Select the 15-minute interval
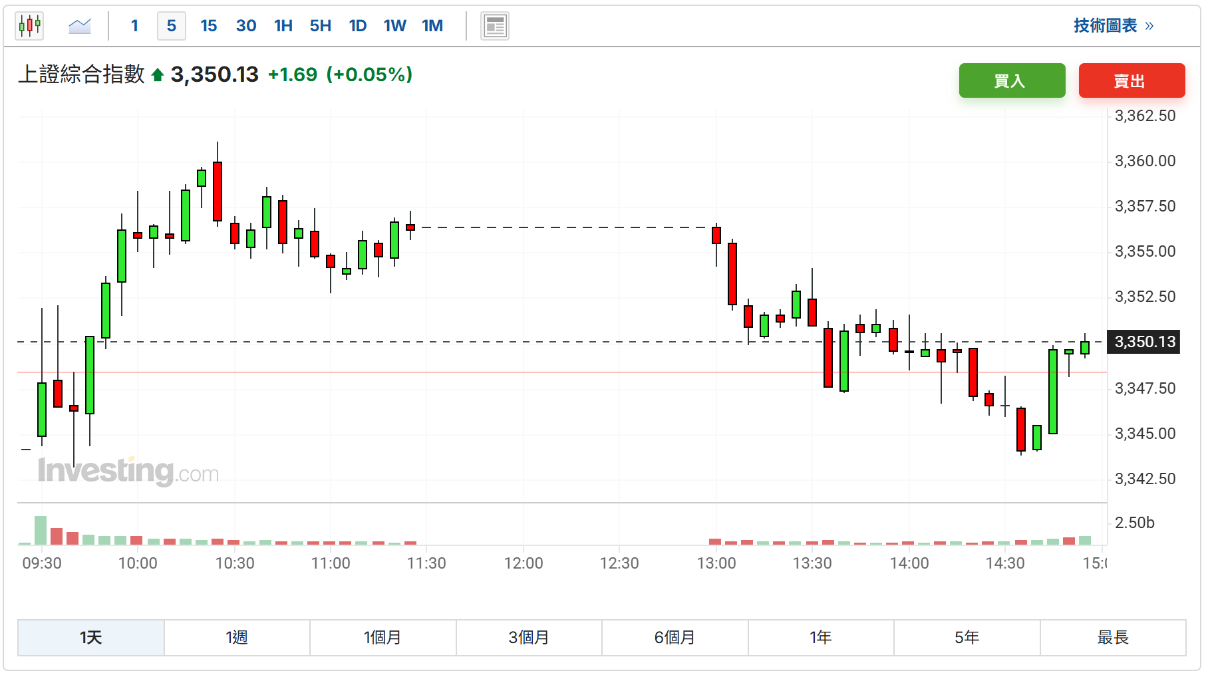This screenshot has width=1206, height=675. click(209, 26)
